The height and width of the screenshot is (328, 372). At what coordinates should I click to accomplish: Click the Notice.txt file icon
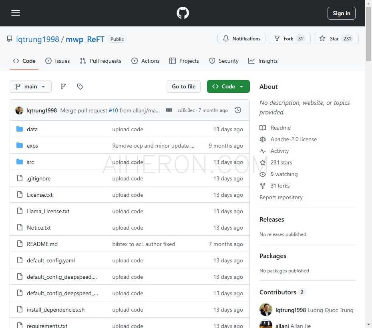pyautogui.click(x=20, y=227)
